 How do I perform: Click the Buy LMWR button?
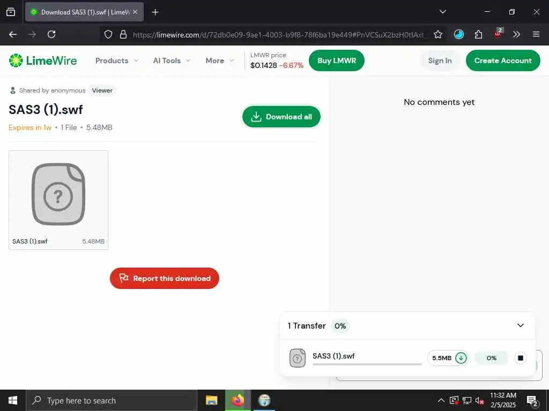pyautogui.click(x=337, y=60)
